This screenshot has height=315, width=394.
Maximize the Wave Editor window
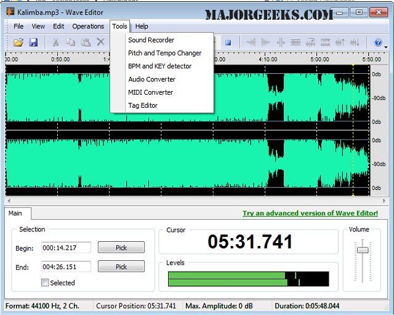point(359,12)
